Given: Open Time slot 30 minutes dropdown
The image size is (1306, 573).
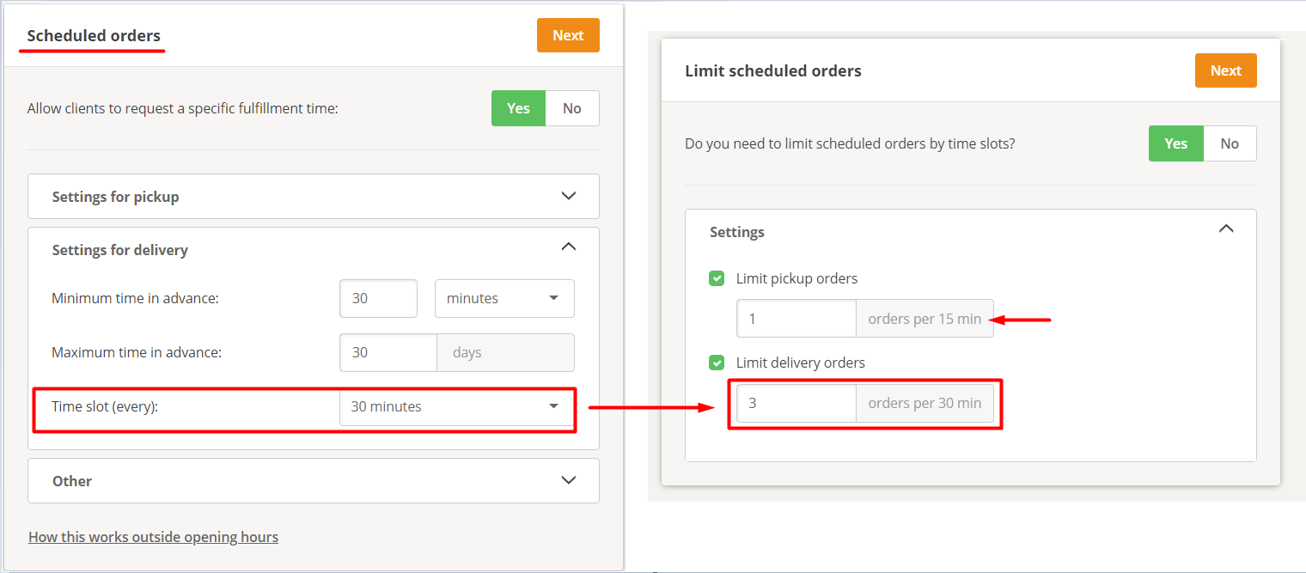Looking at the screenshot, I should point(455,406).
